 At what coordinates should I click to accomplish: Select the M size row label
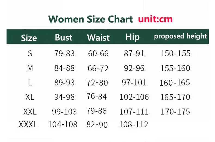tap(30, 68)
